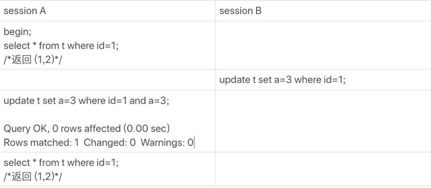This screenshot has width=431, height=188.
Task: Click the empty session B cell in last row
Action: [x=323, y=169]
